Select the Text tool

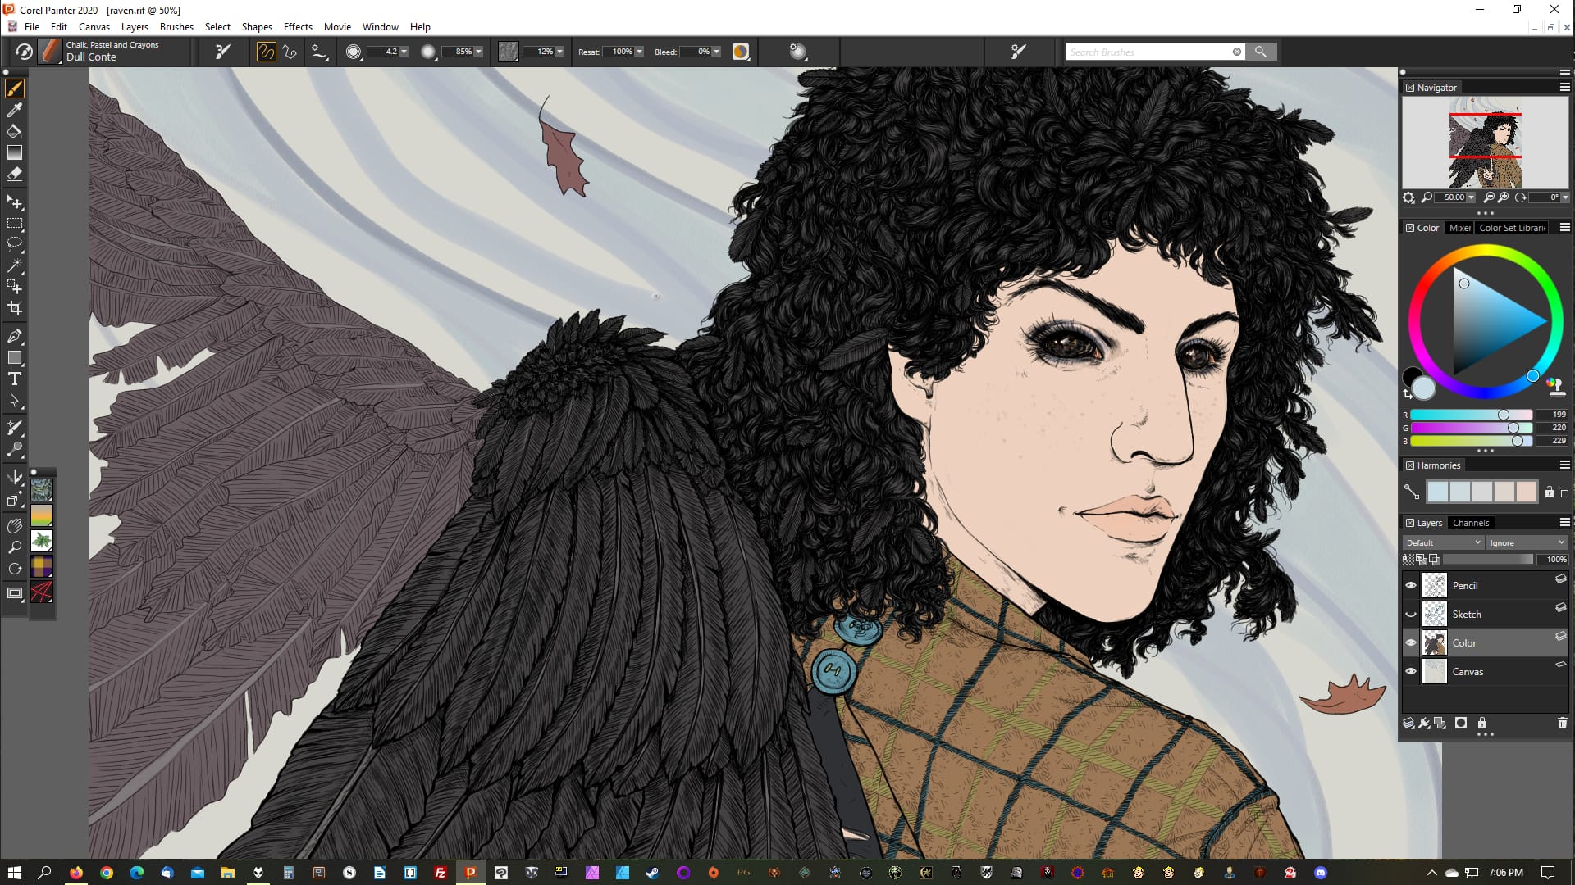point(14,379)
